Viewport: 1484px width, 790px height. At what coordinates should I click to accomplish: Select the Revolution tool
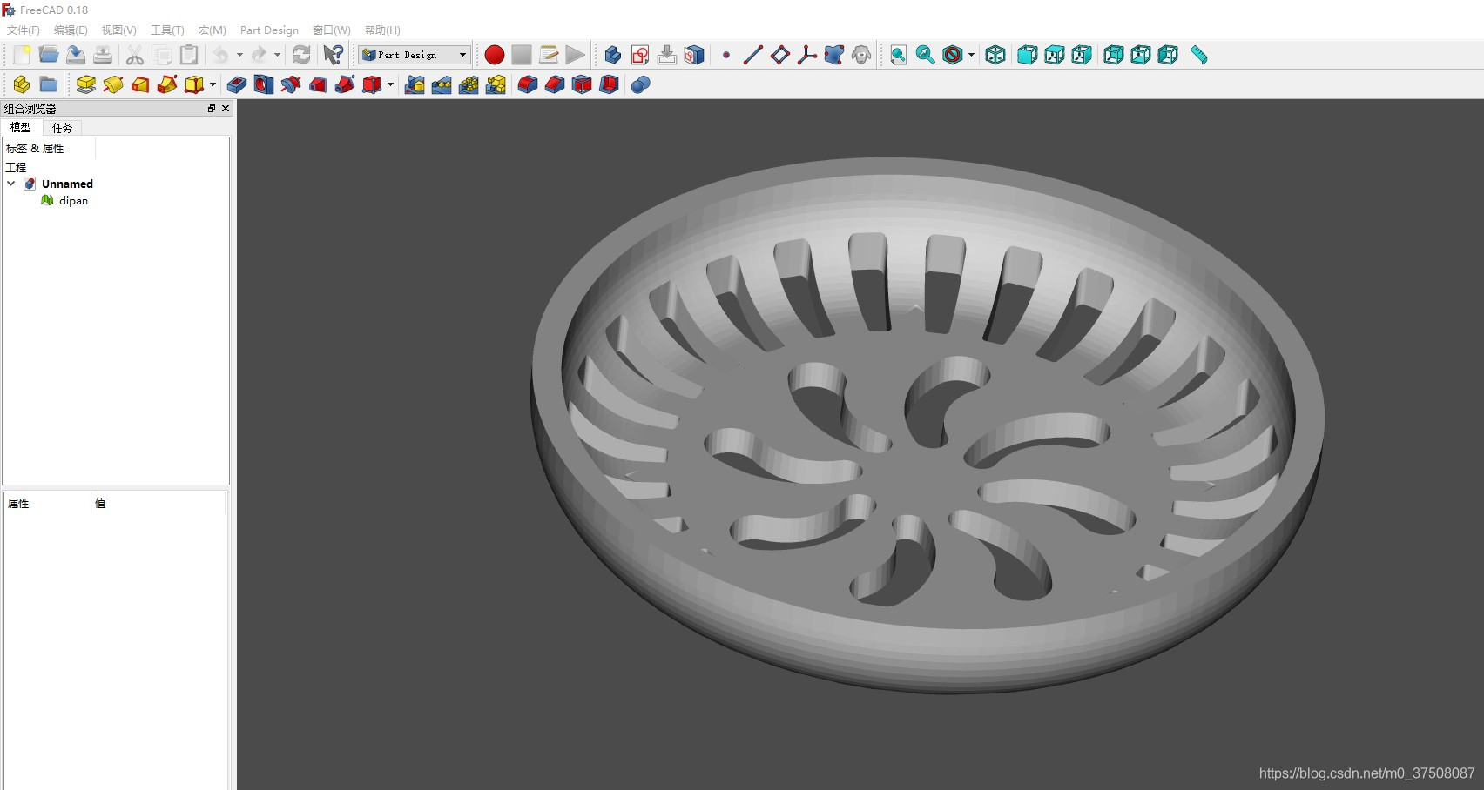pos(113,84)
